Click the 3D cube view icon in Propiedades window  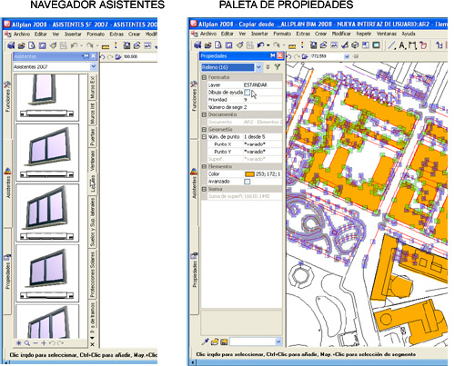click(355, 45)
